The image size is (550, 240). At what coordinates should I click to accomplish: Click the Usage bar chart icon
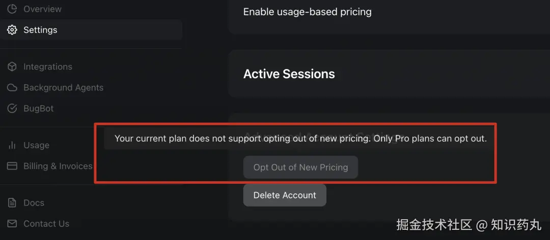(x=12, y=145)
